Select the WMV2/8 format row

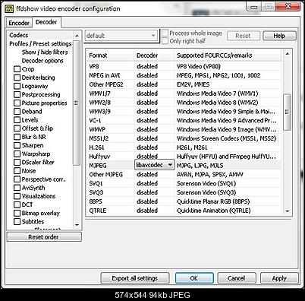(x=184, y=103)
